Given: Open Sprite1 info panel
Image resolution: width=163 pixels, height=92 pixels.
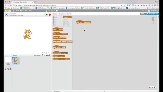Looking at the screenshot, I should tap(13, 58).
